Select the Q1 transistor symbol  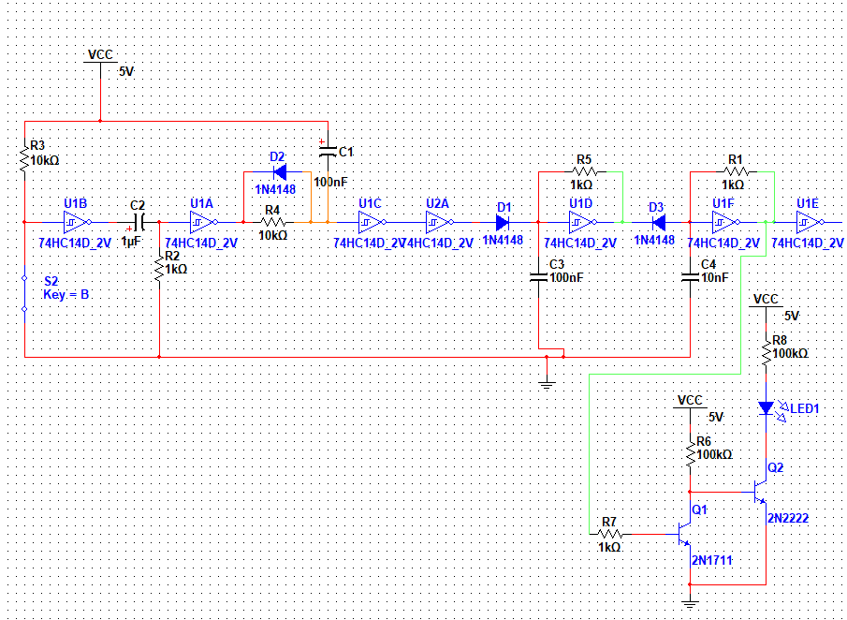[684, 535]
